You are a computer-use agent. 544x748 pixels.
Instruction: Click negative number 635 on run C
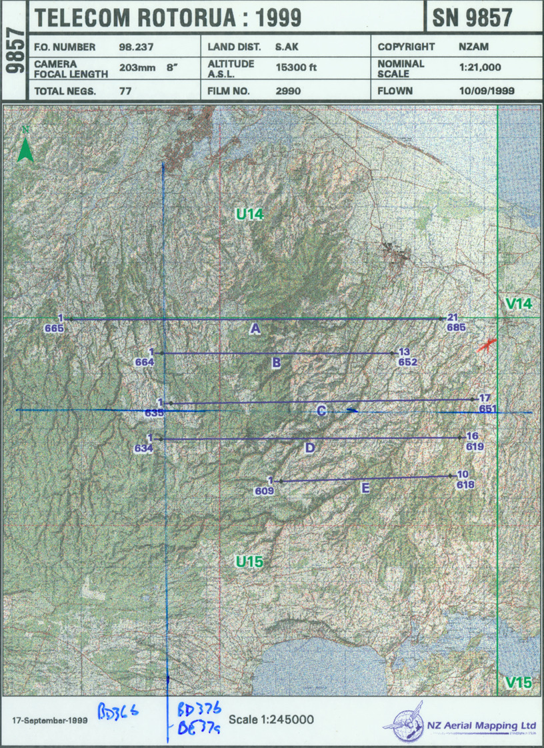coord(154,413)
